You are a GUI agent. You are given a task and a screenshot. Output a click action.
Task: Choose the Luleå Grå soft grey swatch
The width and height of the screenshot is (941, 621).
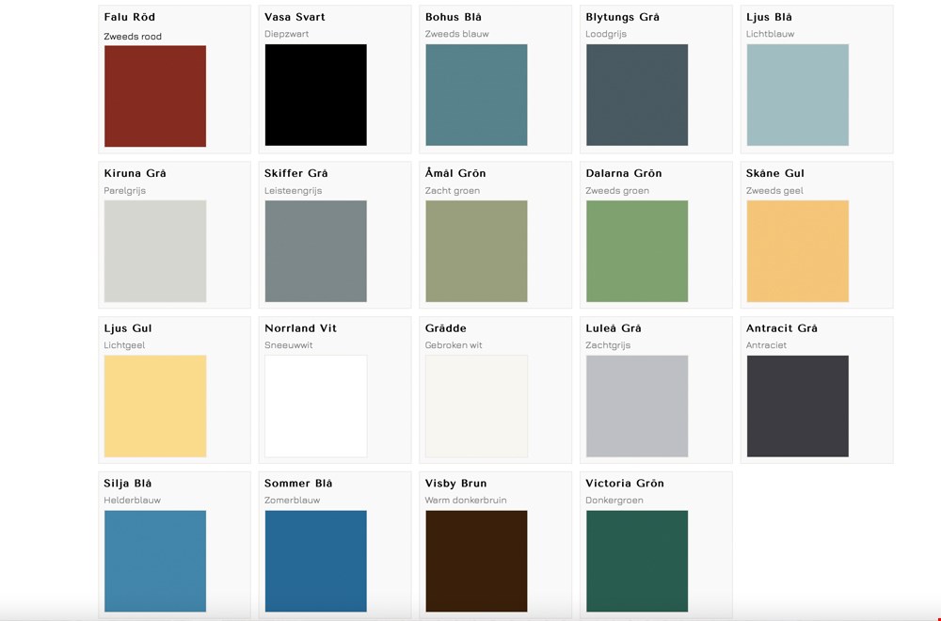click(637, 406)
